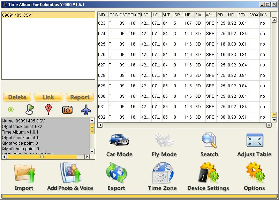Click the IND... column header
This screenshot has height=200, width=279.
[x=103, y=15]
